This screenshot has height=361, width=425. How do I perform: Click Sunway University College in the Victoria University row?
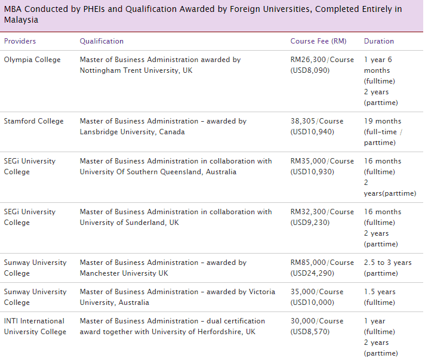[x=35, y=297]
